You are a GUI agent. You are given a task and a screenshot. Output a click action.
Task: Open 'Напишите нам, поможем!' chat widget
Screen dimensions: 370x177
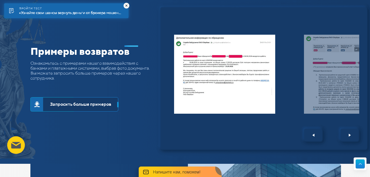tap(177, 172)
